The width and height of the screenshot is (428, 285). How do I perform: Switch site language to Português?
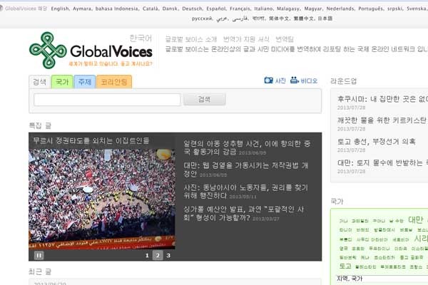pos(371,9)
